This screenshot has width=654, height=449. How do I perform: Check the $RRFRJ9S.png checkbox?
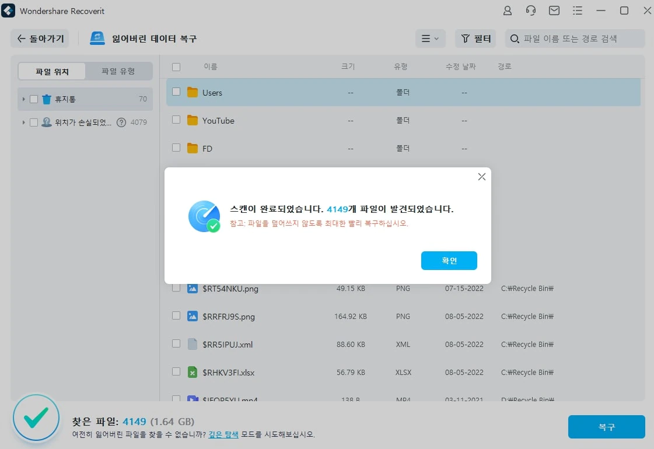click(176, 315)
